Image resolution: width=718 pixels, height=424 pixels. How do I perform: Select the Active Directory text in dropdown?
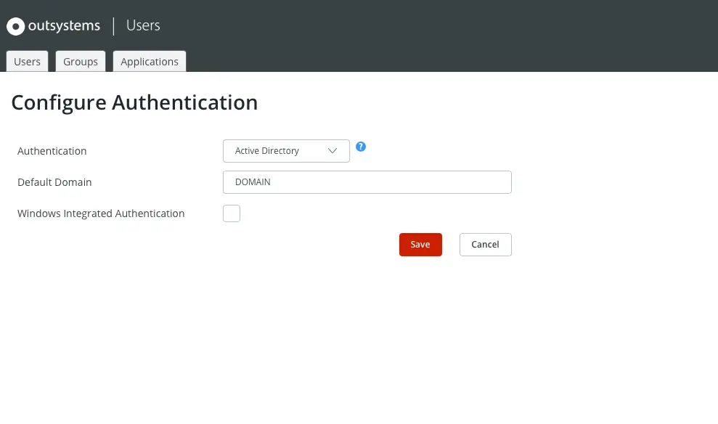267,150
